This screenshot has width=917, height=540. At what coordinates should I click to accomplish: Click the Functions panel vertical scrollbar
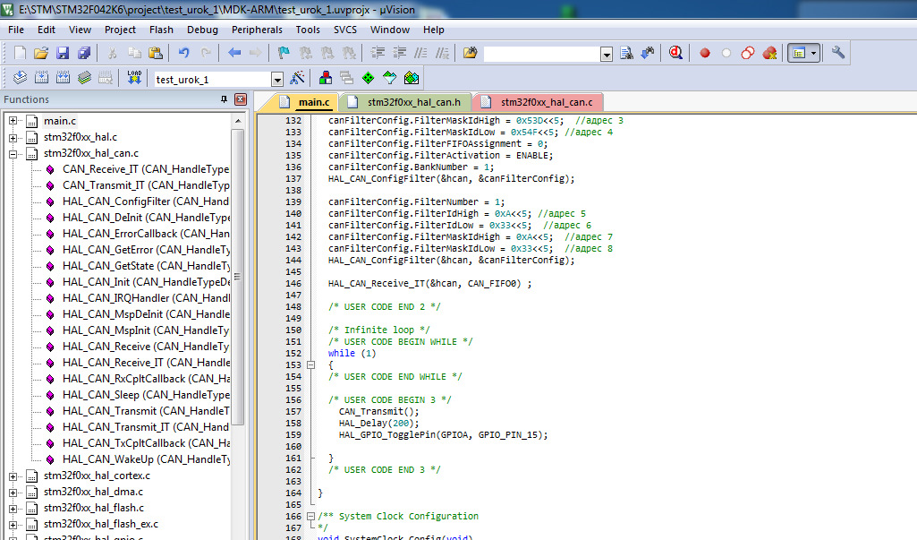237,269
